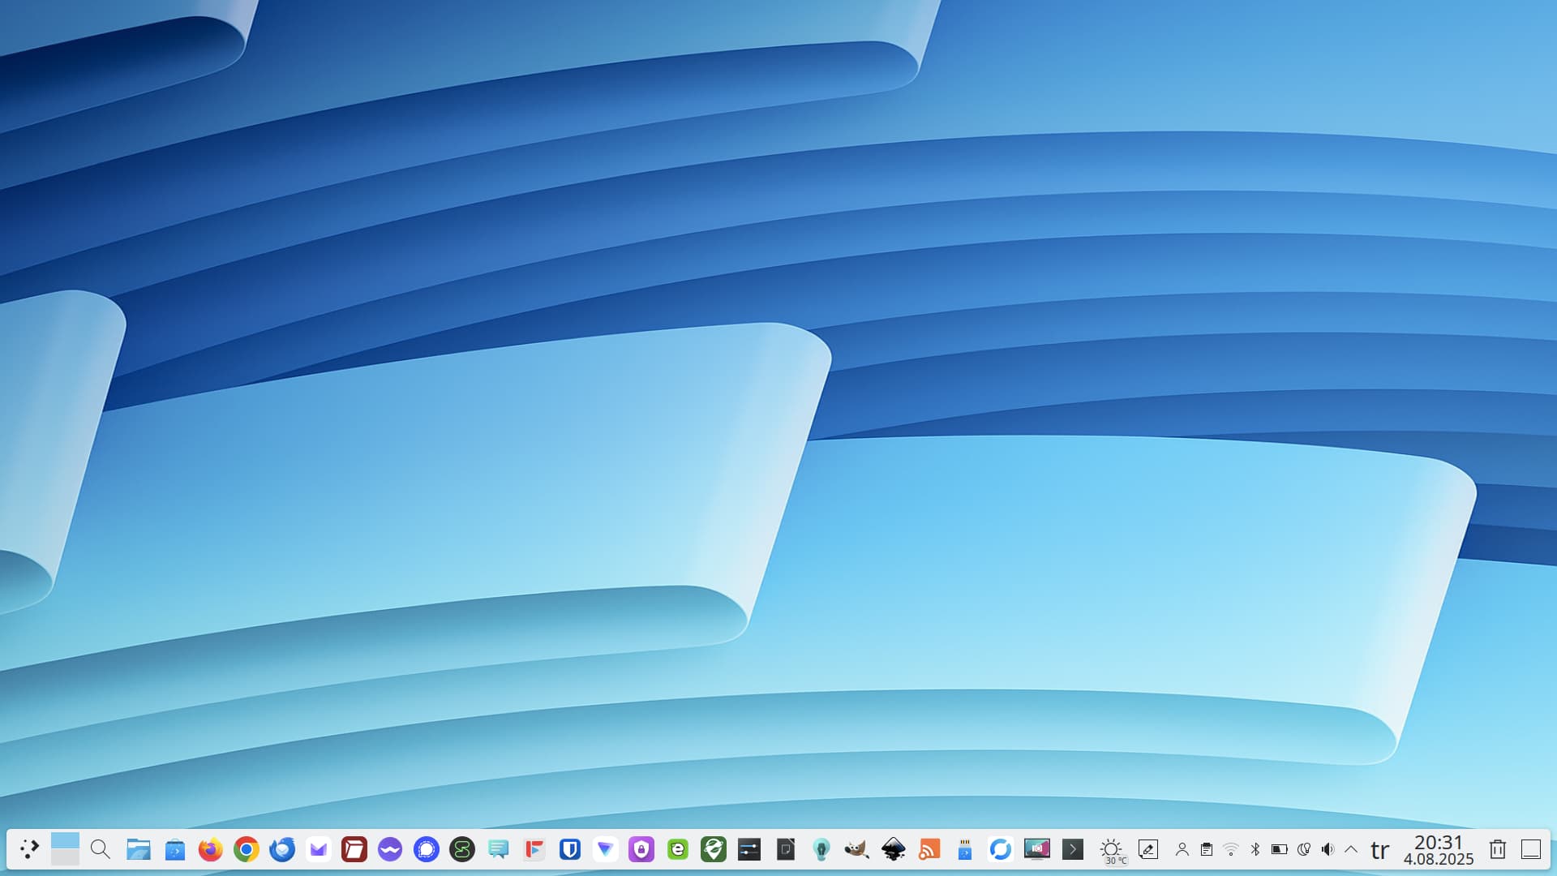Open Google Chrome browser
This screenshot has height=876, width=1557.
coord(246,849)
